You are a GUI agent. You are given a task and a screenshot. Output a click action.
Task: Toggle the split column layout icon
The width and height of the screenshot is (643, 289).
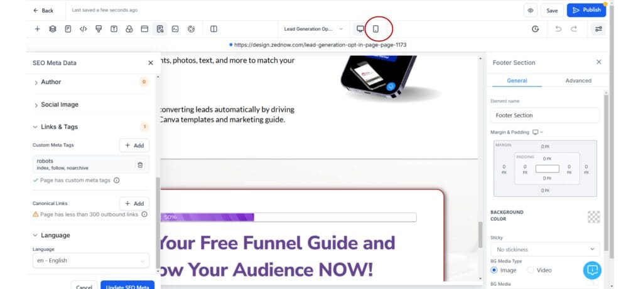tap(213, 29)
